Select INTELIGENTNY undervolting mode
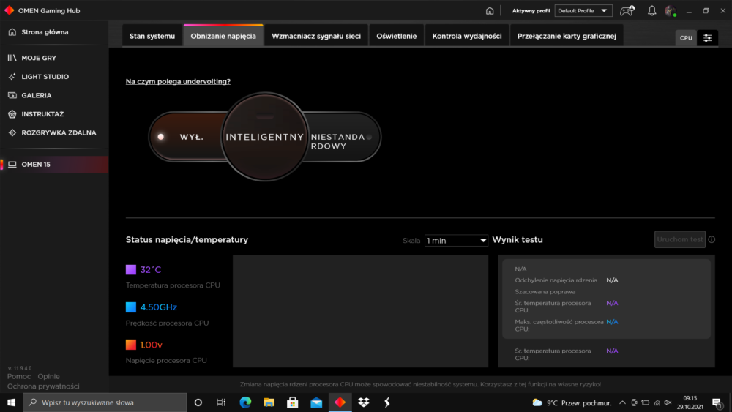The image size is (732, 412). point(265,137)
